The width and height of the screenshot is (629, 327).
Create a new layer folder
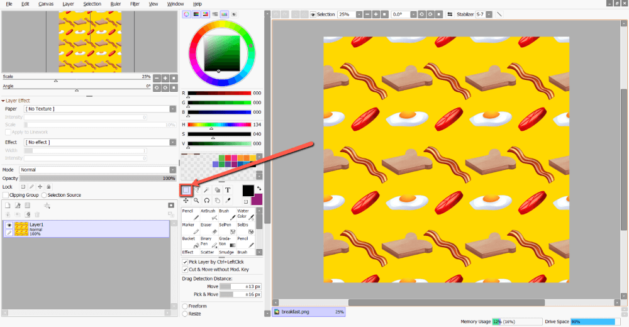pyautogui.click(x=27, y=206)
